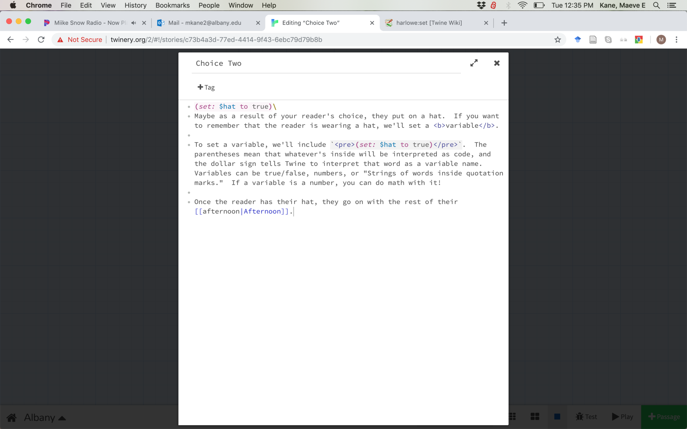This screenshot has height=429, width=687.
Task: Bookmark this page with the star icon
Action: [x=558, y=40]
